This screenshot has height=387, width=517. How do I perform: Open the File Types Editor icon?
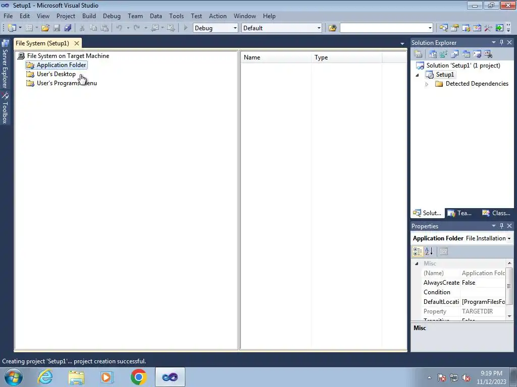click(455, 54)
